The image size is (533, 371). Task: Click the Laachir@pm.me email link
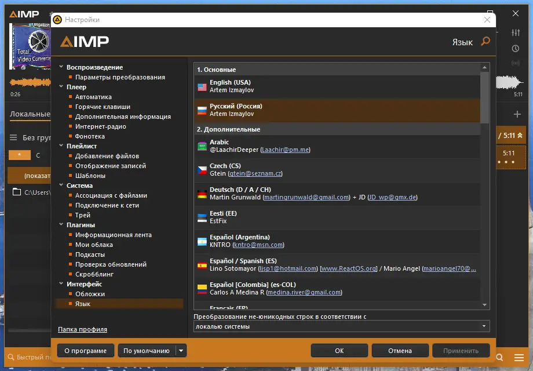(286, 150)
